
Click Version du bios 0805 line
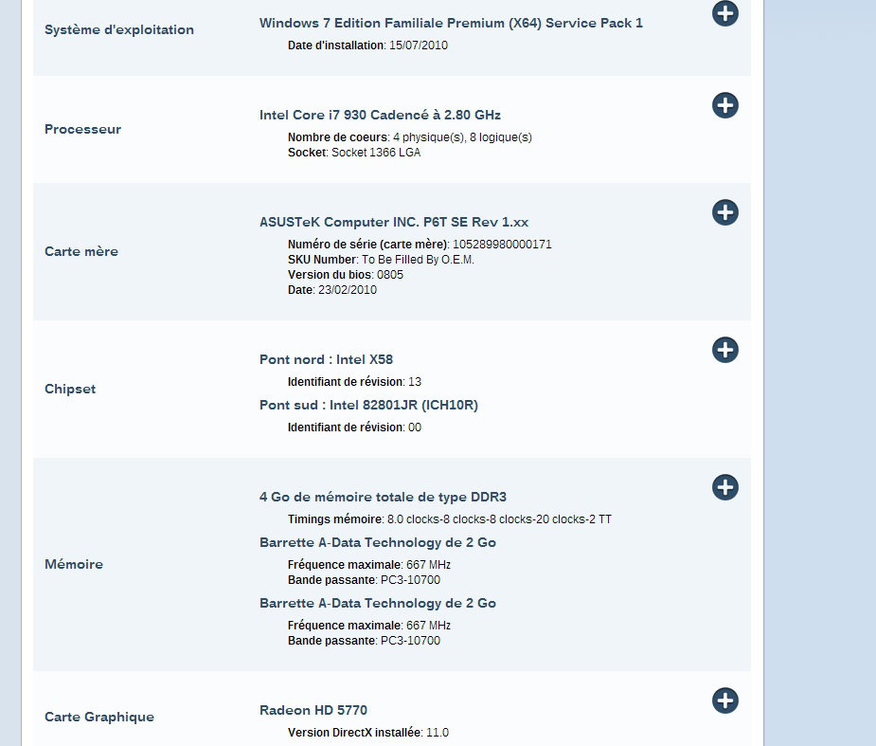pos(346,275)
